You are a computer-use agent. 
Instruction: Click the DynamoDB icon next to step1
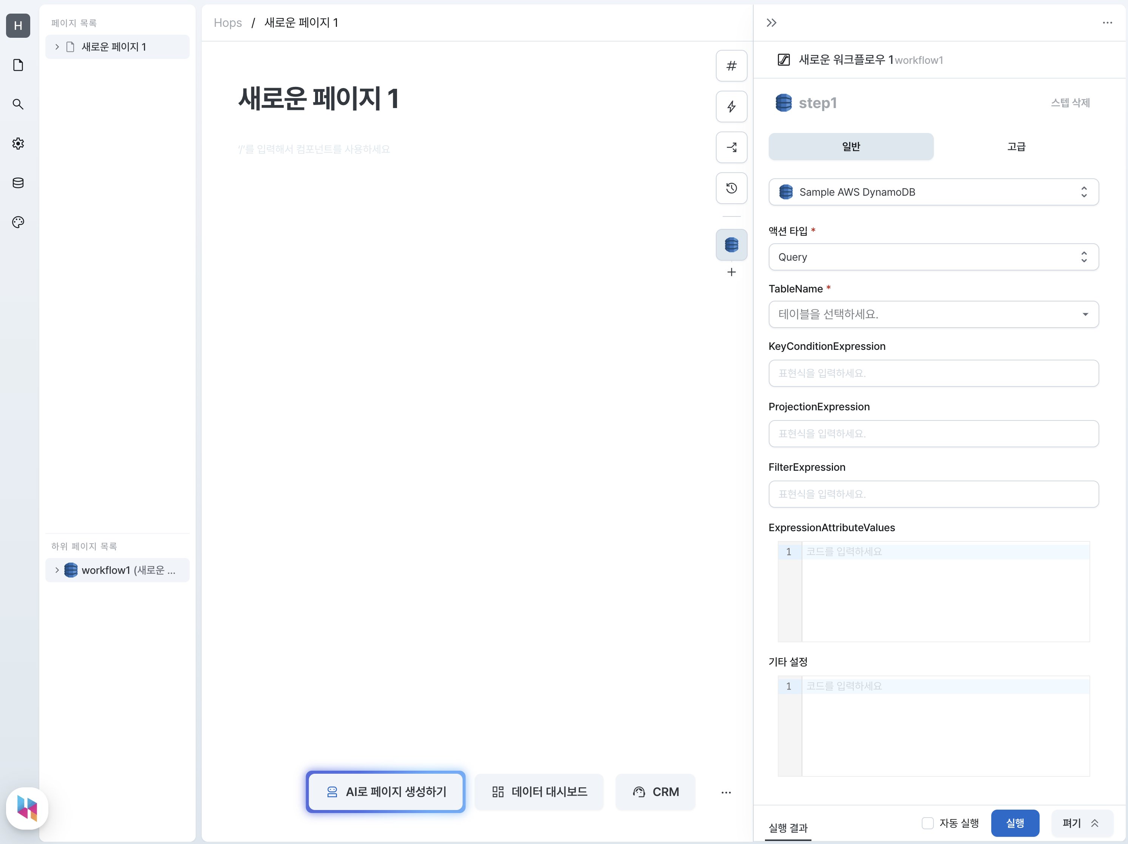tap(783, 102)
